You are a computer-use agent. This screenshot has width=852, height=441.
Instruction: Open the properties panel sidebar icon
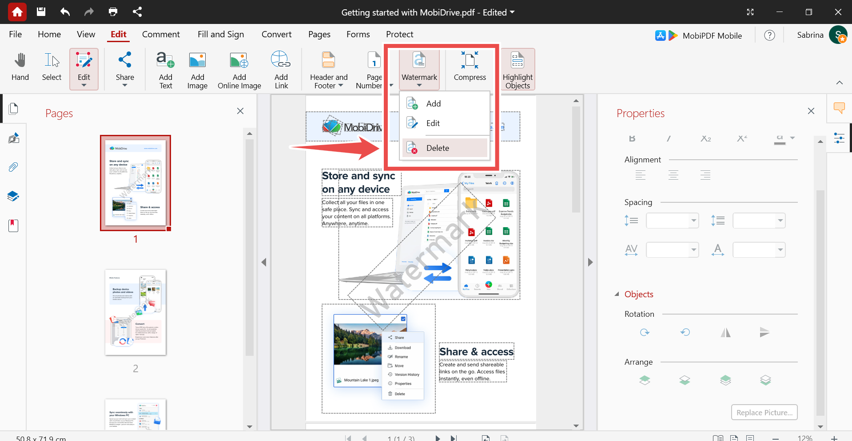click(839, 138)
